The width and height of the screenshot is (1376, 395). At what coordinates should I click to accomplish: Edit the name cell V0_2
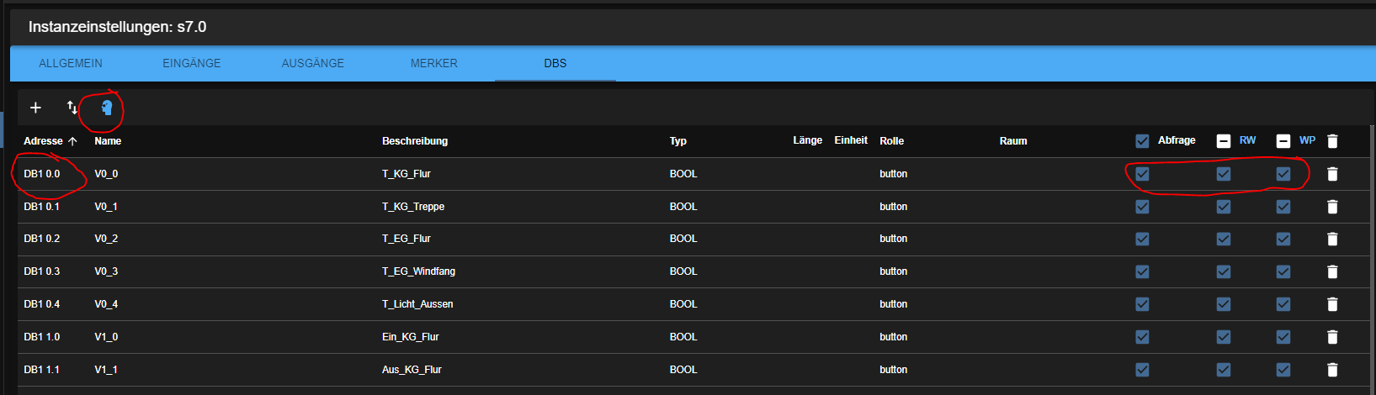106,239
